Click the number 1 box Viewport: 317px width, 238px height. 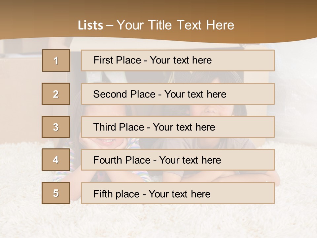coord(56,60)
